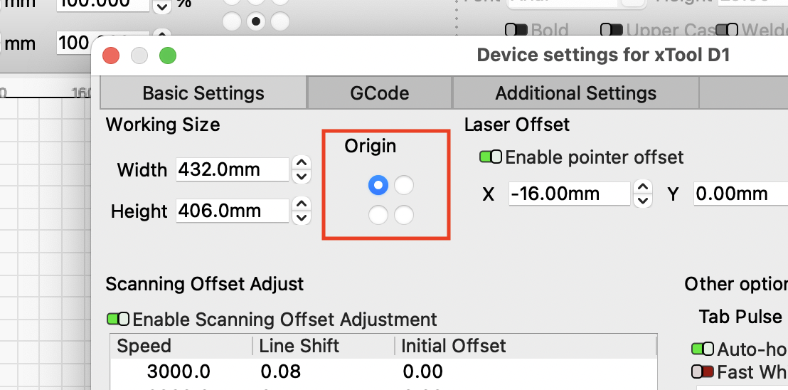
Task: Open the Additional Settings tab
Action: (x=576, y=93)
